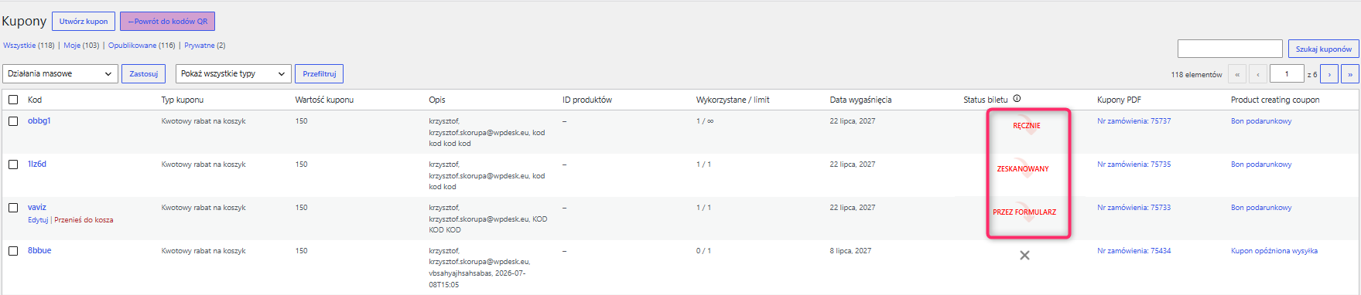This screenshot has height=295, width=1361.
Task: Select the checkbox for coupon 8bbue
Action: [x=13, y=251]
